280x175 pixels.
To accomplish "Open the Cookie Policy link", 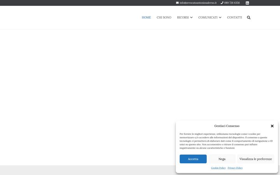I will pos(218,168).
